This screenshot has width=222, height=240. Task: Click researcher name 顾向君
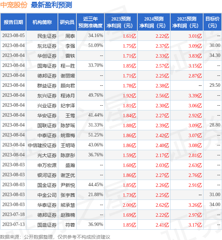point(68,86)
